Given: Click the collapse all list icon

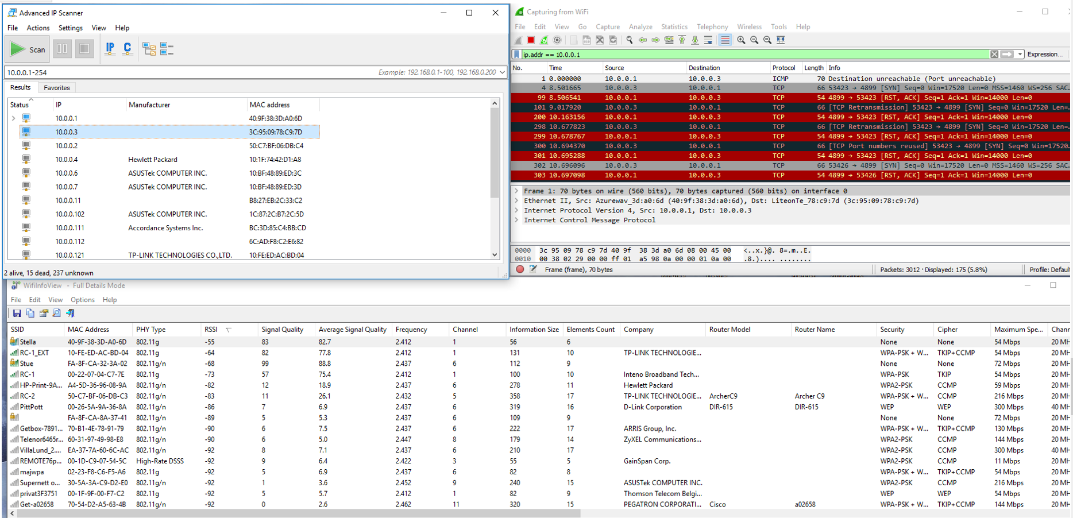Looking at the screenshot, I should click(167, 49).
